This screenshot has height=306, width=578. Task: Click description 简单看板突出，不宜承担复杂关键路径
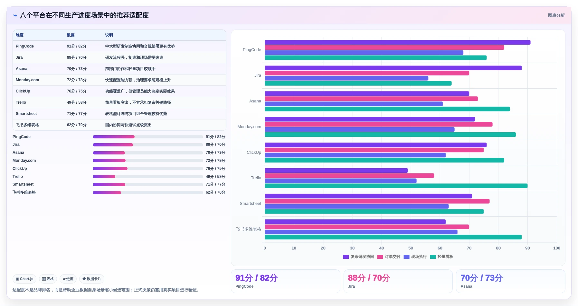(x=138, y=102)
